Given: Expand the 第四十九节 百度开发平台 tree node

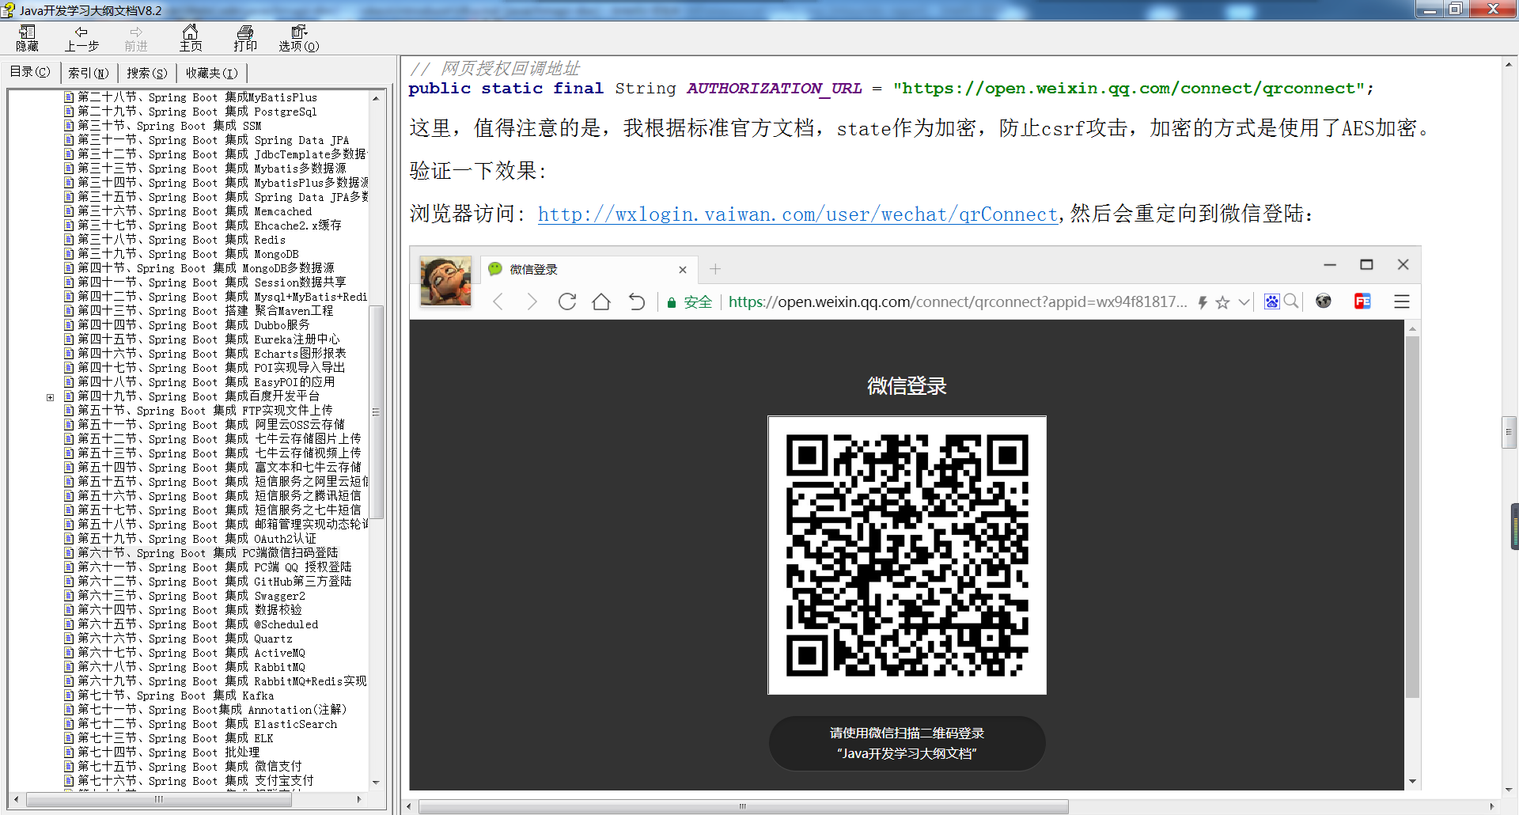Looking at the screenshot, I should [50, 396].
